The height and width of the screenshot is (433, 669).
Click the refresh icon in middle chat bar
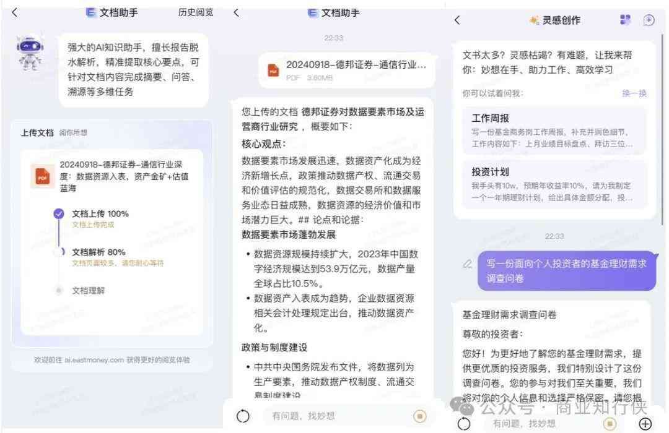point(243,416)
